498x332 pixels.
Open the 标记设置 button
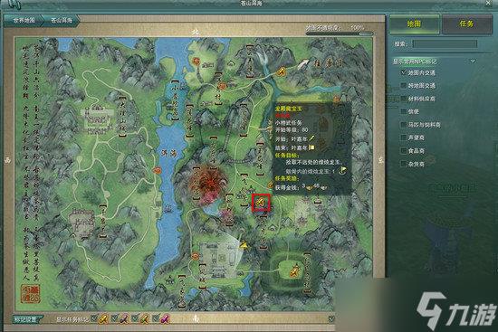(x=28, y=319)
